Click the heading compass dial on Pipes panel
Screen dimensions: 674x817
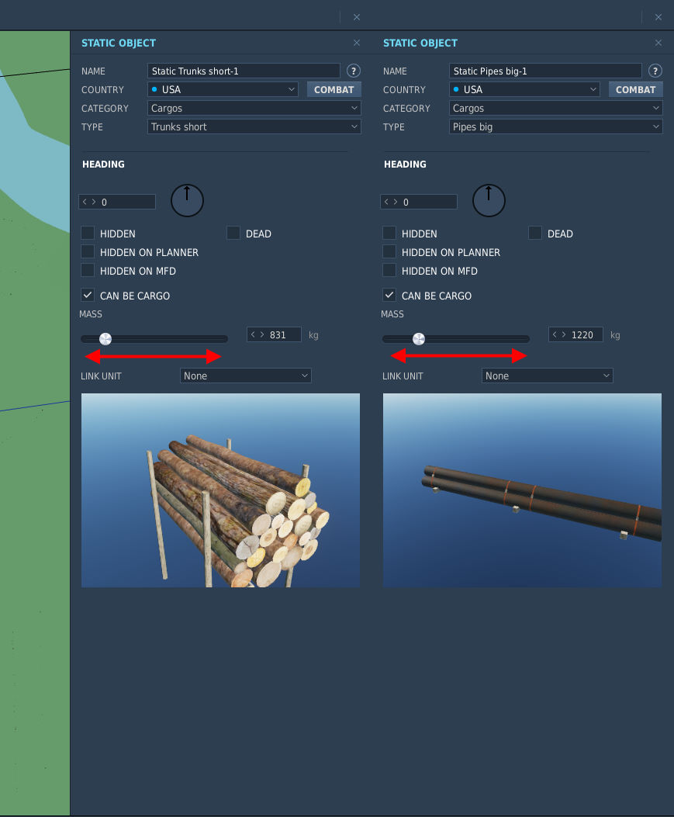pos(489,200)
